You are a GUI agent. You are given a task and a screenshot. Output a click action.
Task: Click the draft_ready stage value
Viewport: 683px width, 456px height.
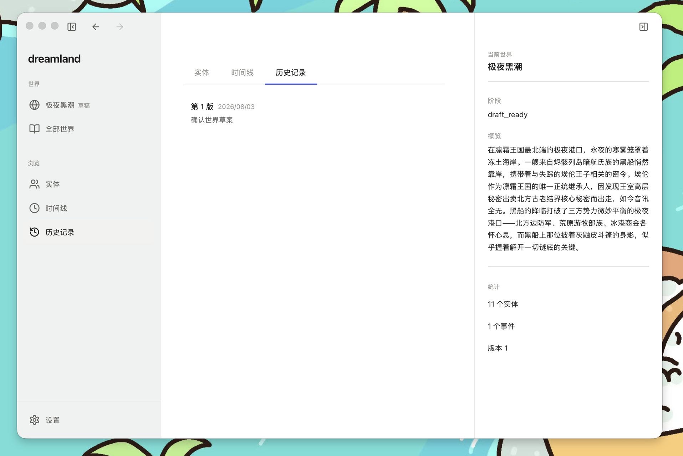click(508, 115)
